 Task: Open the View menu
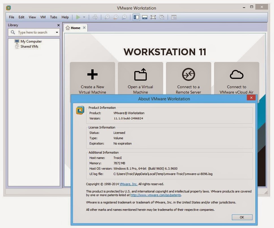click(32, 17)
